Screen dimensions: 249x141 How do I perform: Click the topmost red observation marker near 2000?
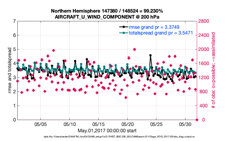tap(134, 49)
